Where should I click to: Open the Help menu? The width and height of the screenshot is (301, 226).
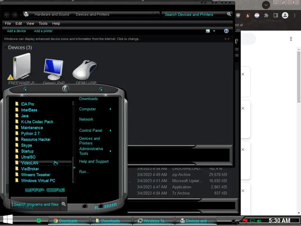click(x=56, y=24)
